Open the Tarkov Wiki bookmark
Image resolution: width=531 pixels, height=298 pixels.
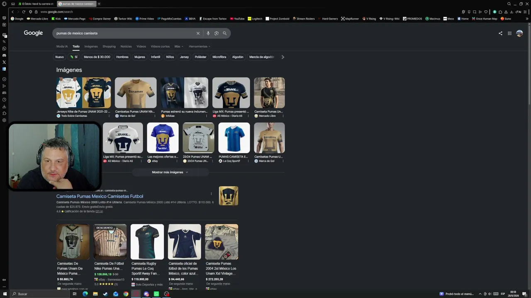coord(123,19)
